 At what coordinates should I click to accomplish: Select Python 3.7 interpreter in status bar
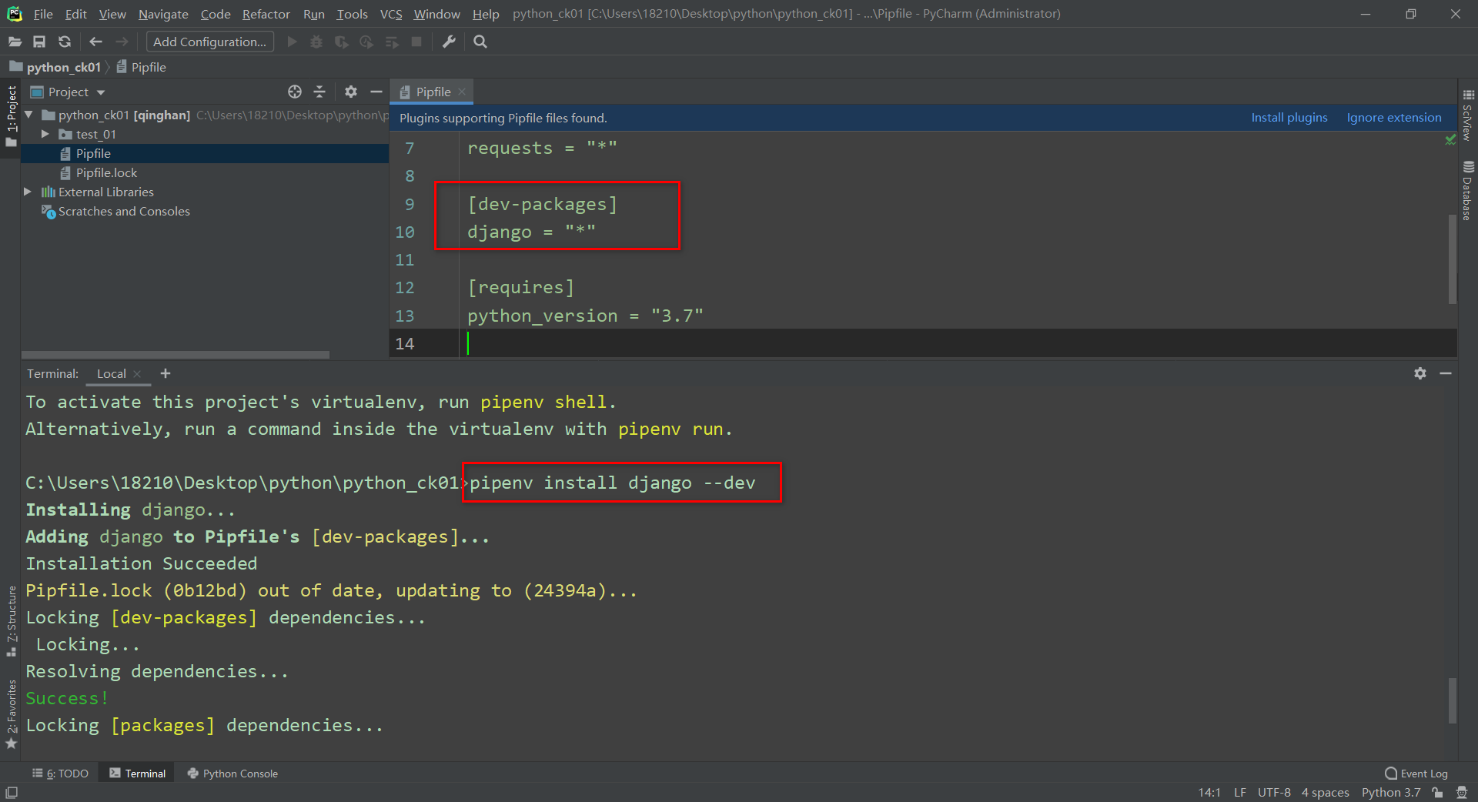(x=1391, y=793)
